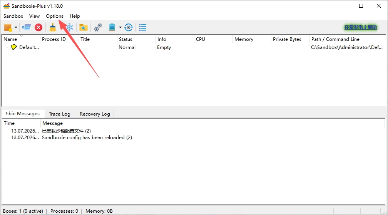Click the Private Bytes column header

[290, 39]
